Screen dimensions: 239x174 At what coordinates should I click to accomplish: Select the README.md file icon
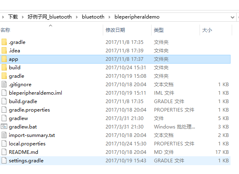point(4,152)
